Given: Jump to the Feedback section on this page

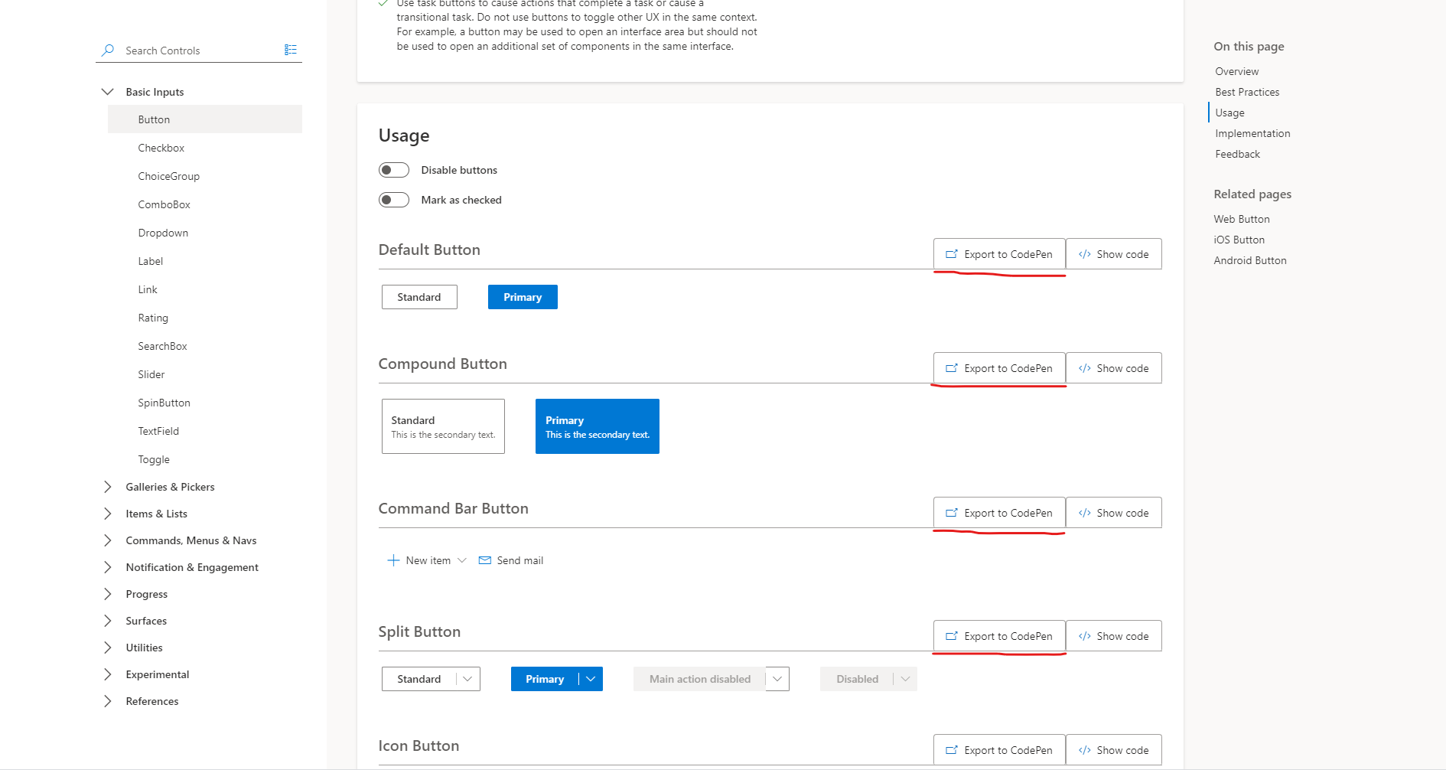Looking at the screenshot, I should point(1236,153).
